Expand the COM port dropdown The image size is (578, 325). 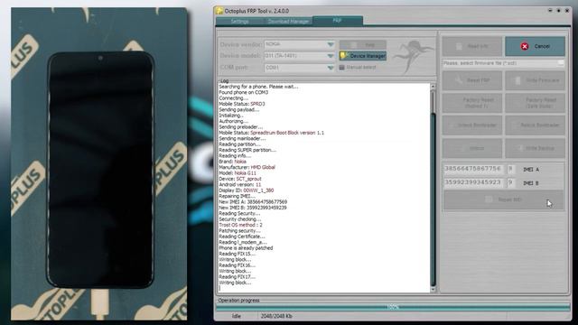click(x=331, y=68)
